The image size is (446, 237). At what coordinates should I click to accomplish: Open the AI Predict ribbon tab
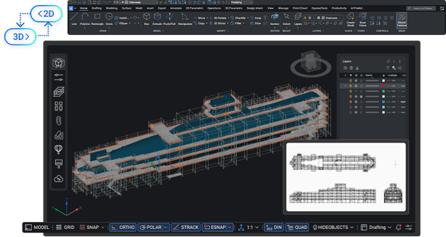tap(356, 8)
